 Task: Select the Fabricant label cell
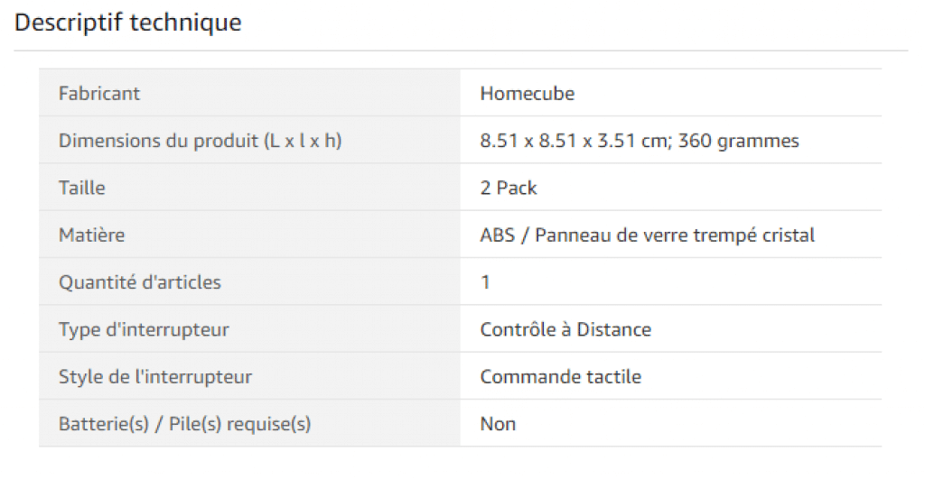click(249, 93)
